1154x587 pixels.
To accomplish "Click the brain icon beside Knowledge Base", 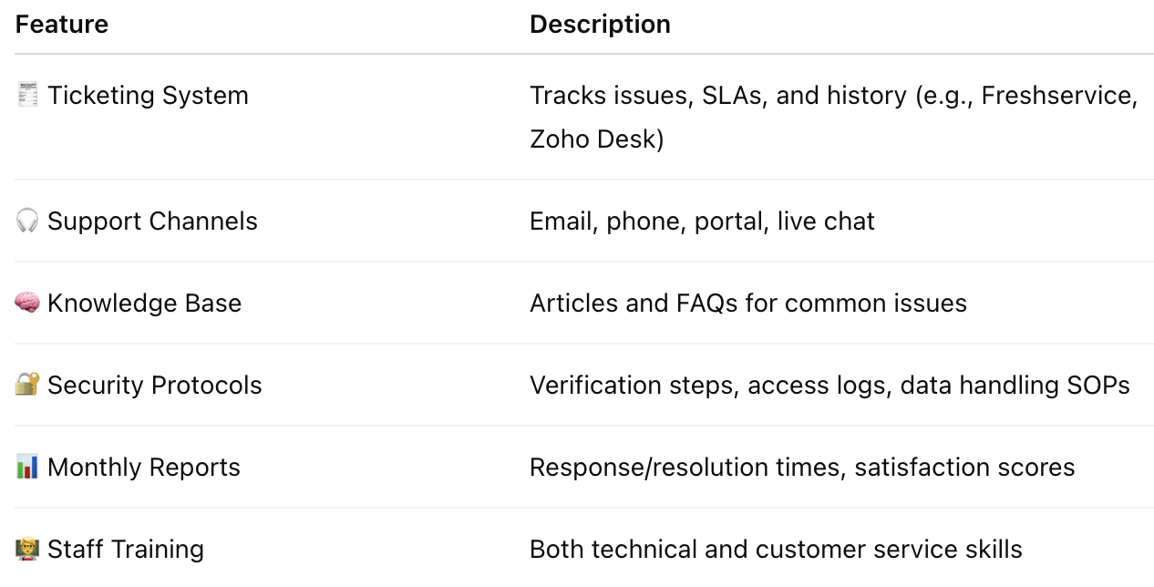I will [x=27, y=303].
